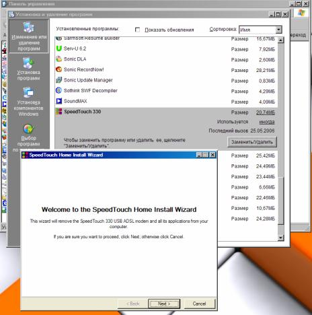This screenshot has height=315, width=312.
Task: Click the Sonic Update Manager icon
Action: [x=58, y=80]
